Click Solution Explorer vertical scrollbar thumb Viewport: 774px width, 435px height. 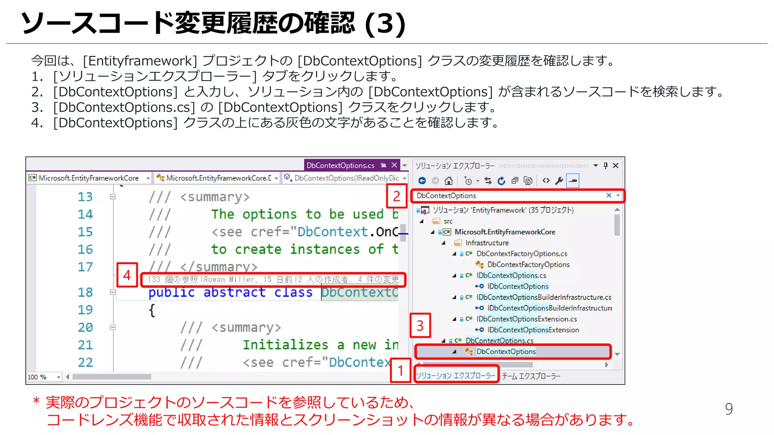tap(617, 225)
